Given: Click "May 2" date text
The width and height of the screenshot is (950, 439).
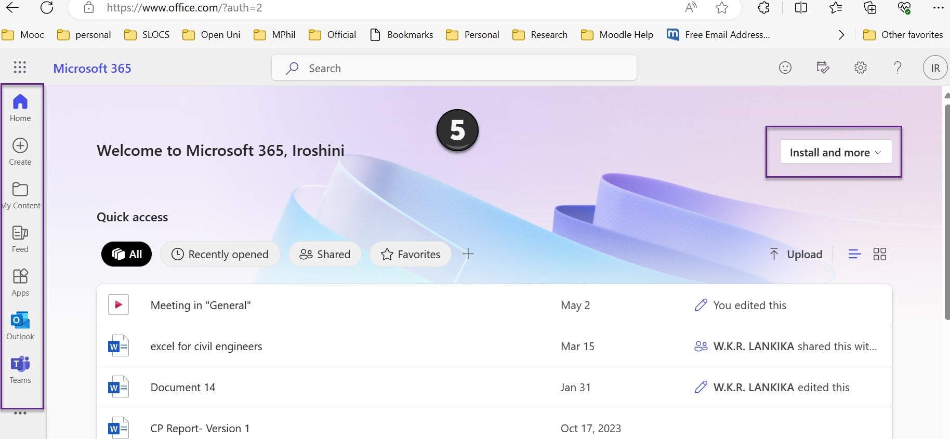Looking at the screenshot, I should pos(575,305).
